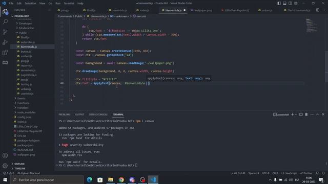Open terminal launch profile dropdown arrow

coord(296,114)
